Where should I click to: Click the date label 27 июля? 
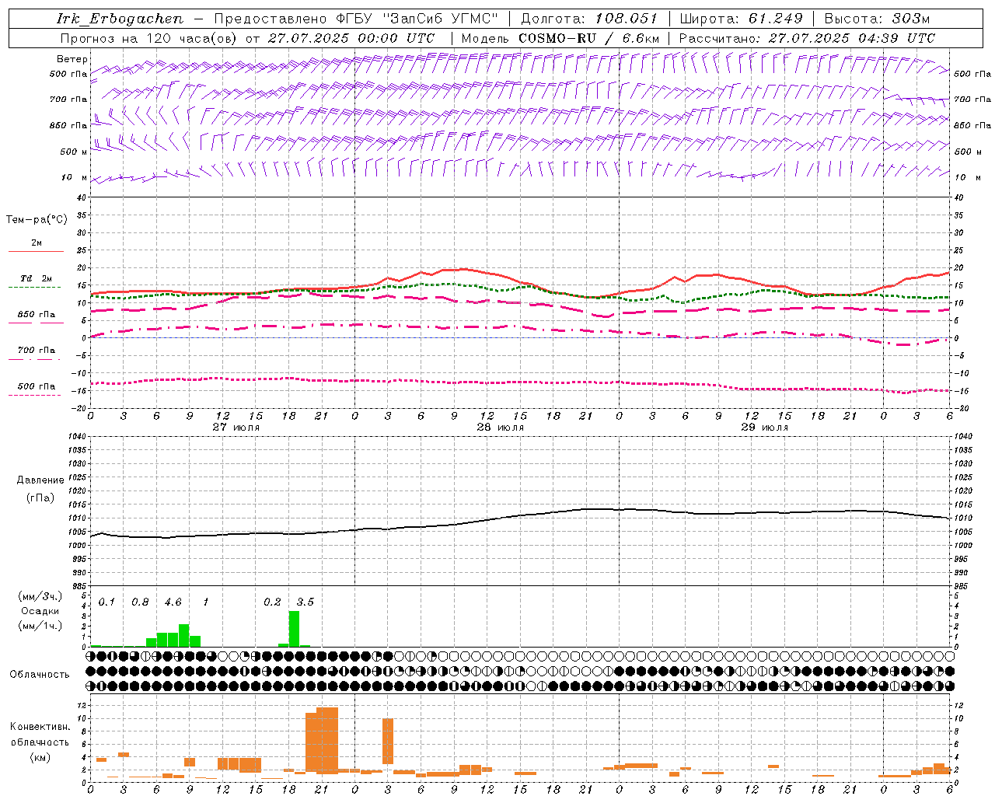click(x=236, y=427)
